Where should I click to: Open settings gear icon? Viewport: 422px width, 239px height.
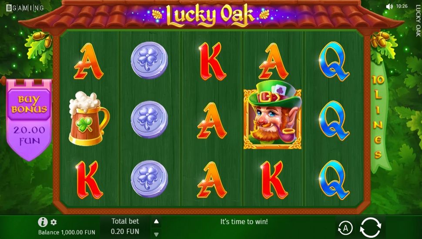tap(54, 222)
